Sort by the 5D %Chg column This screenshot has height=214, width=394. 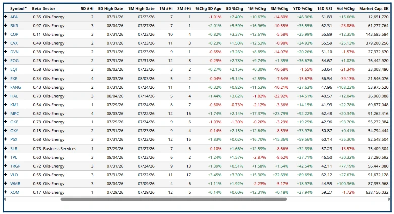(234, 8)
